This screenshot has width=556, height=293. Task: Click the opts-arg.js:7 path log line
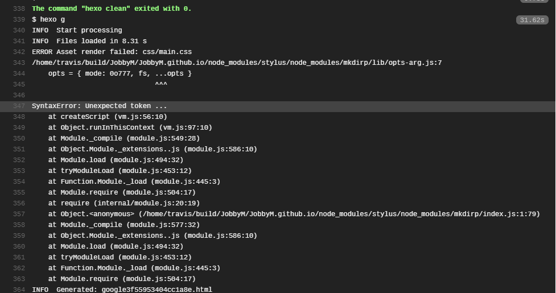coord(237,63)
